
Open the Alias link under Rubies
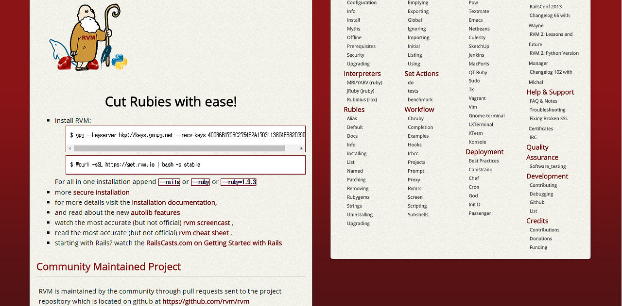(x=352, y=119)
